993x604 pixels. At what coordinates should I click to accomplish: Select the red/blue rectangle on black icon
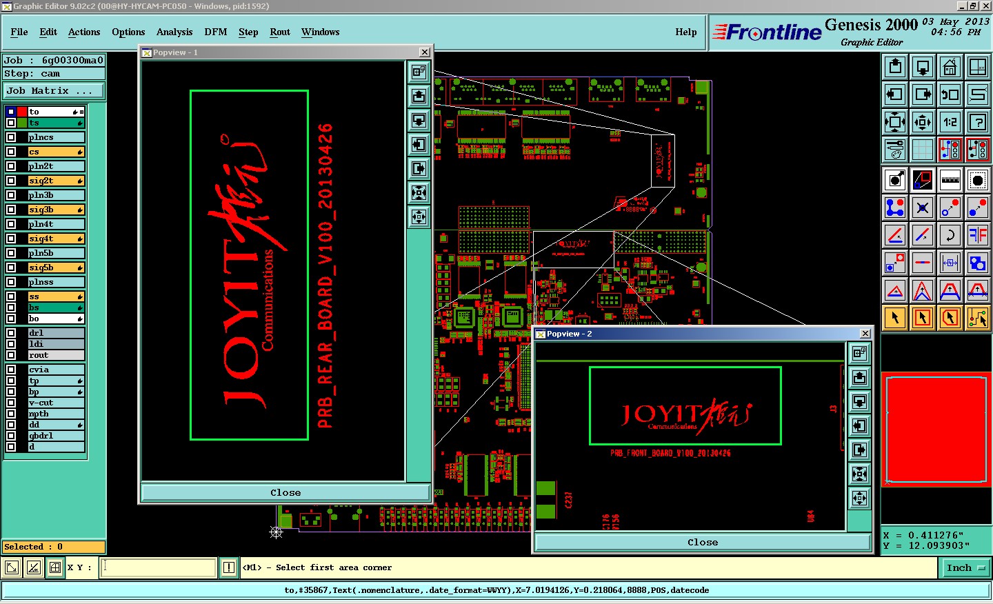point(923,180)
